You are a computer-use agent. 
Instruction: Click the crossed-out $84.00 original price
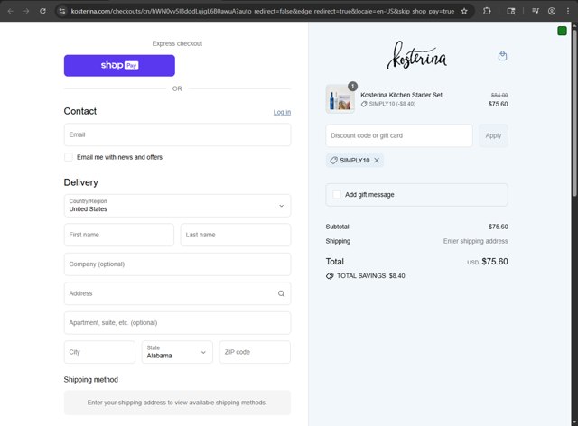click(499, 95)
